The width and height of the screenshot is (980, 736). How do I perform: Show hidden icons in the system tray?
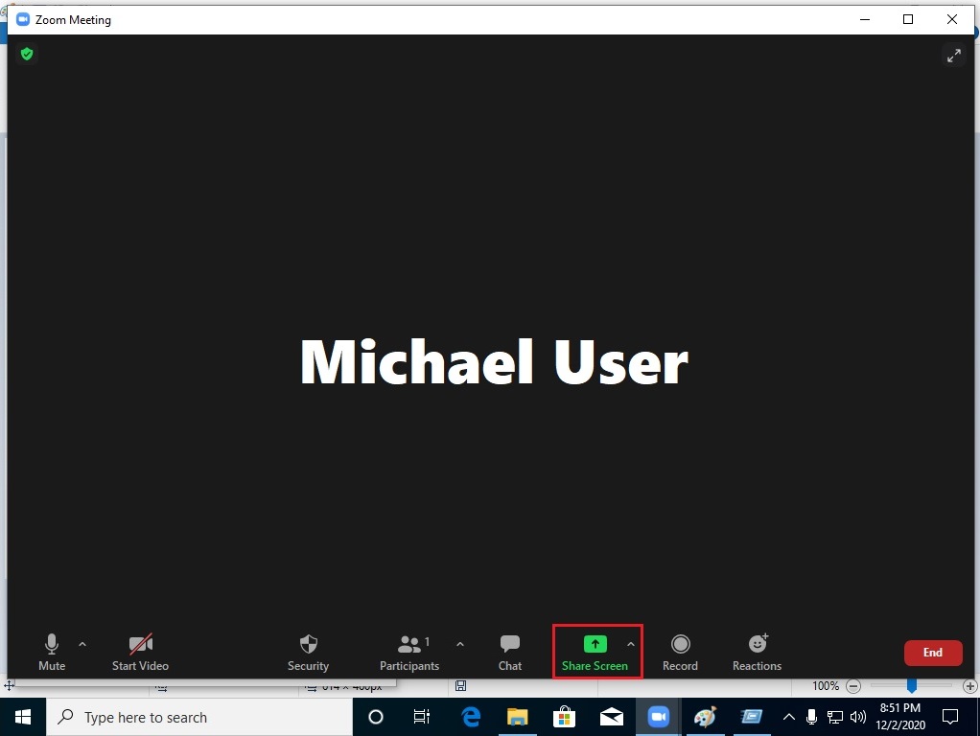pyautogui.click(x=788, y=717)
